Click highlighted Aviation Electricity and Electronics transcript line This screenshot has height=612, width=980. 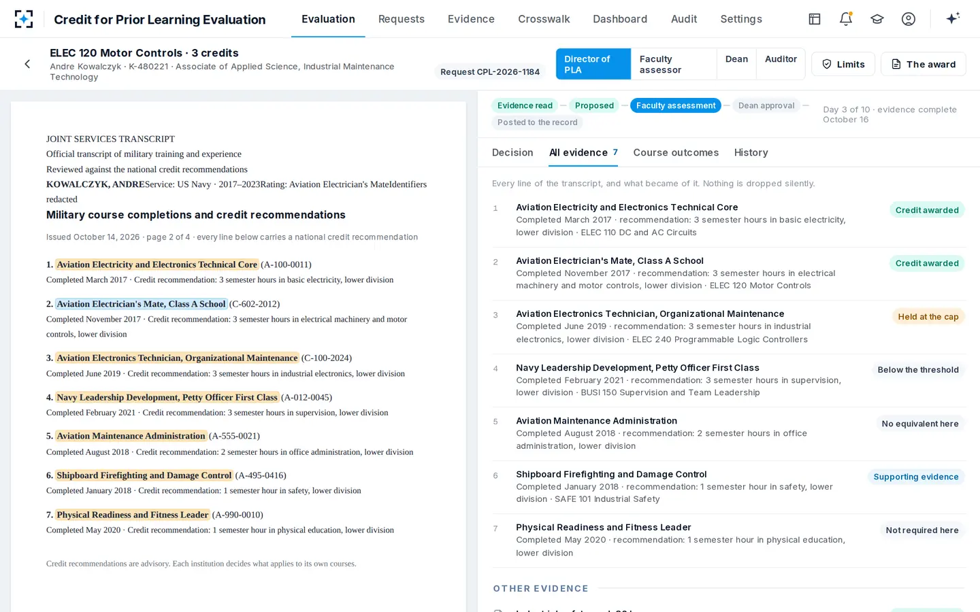coord(157,265)
